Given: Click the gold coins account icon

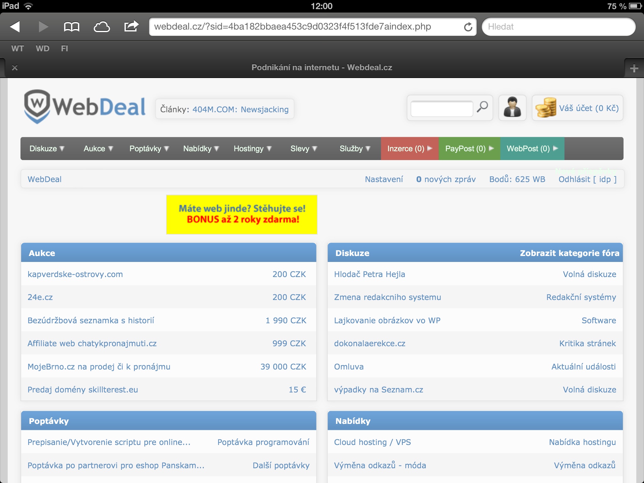Looking at the screenshot, I should coord(546,108).
